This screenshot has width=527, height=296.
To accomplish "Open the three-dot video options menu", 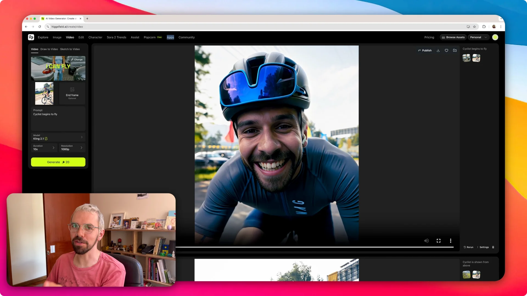I will pyautogui.click(x=450, y=241).
